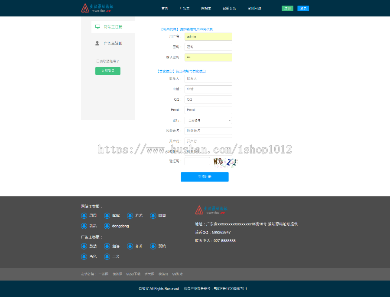Focus the Email input field
This screenshot has height=297, width=390.
(x=208, y=110)
